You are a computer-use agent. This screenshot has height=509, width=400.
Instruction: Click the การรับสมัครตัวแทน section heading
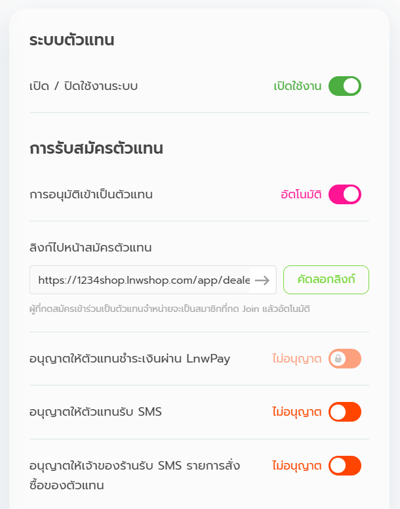click(96, 148)
